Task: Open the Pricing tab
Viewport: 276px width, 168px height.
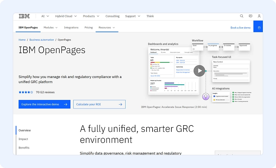Action: (89, 28)
